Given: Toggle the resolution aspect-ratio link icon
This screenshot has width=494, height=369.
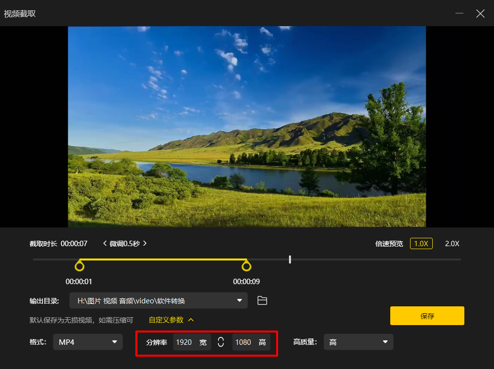Looking at the screenshot, I should [x=221, y=342].
